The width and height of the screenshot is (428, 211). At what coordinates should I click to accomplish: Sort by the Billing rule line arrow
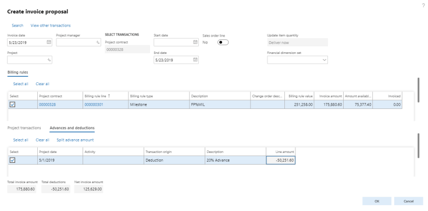(109, 96)
